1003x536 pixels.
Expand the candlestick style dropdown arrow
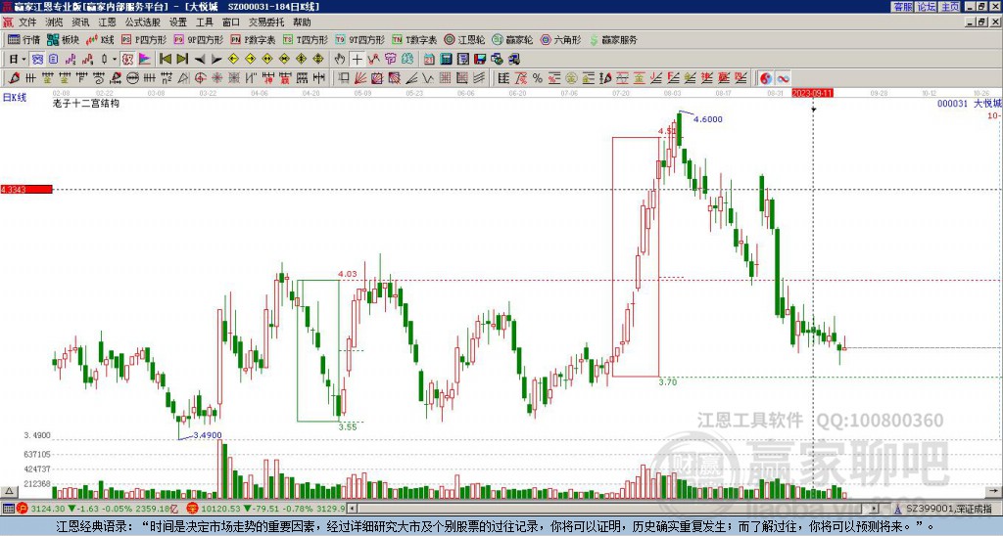click(115, 60)
